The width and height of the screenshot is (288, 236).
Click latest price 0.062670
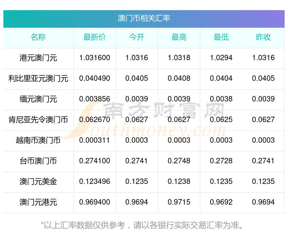point(95,120)
